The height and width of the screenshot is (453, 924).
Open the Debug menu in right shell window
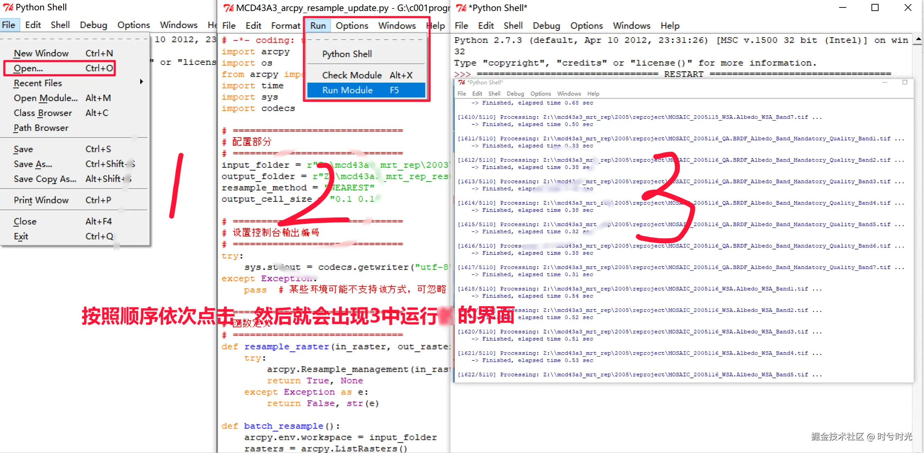point(546,26)
